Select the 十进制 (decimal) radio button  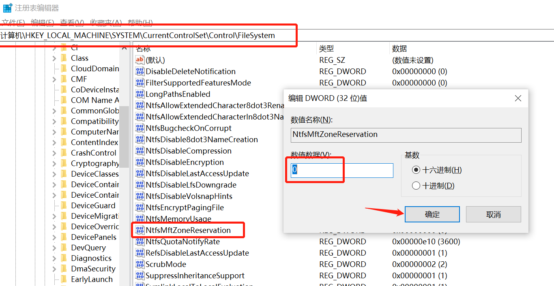coord(416,186)
